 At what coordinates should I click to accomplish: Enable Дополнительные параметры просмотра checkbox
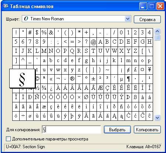point(9,139)
